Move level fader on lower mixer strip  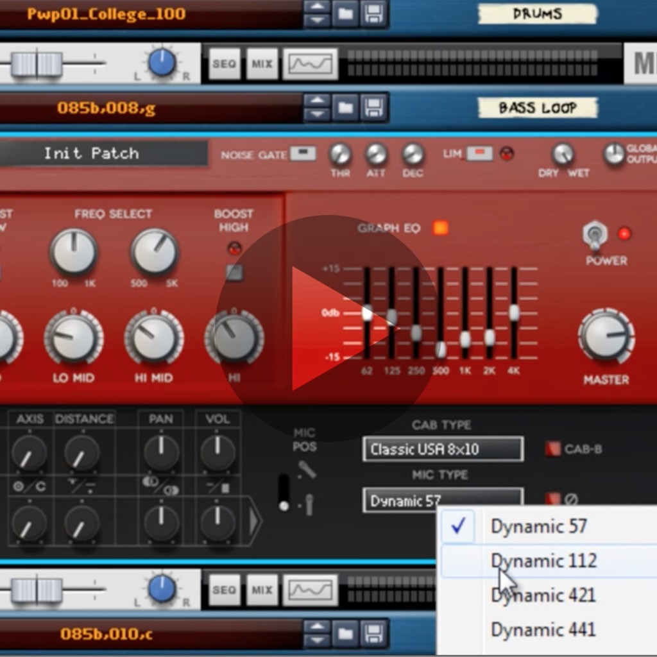click(x=37, y=590)
